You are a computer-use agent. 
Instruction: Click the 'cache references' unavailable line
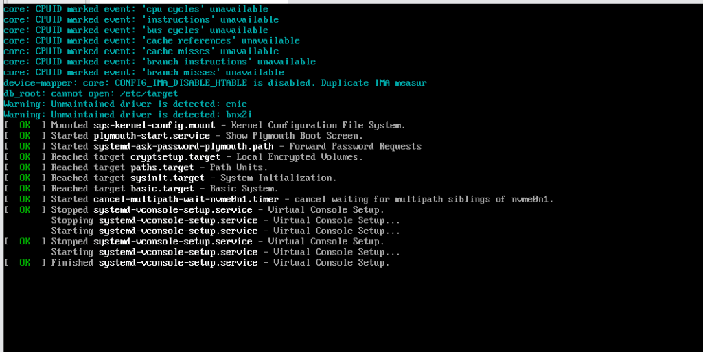pos(151,40)
